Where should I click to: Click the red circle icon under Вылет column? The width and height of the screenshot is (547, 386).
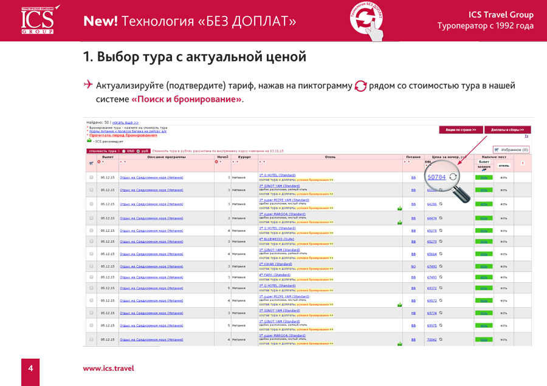click(x=99, y=162)
